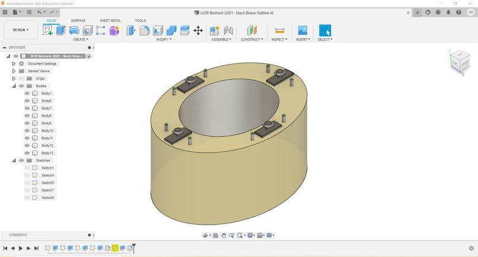Open the Data Panel grid icon

5,12
